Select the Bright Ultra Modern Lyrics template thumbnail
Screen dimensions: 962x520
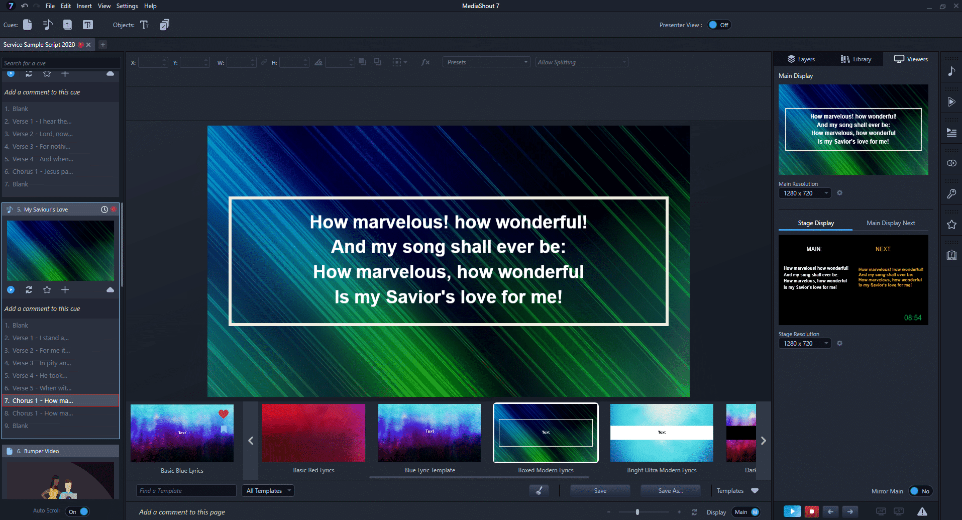(662, 433)
